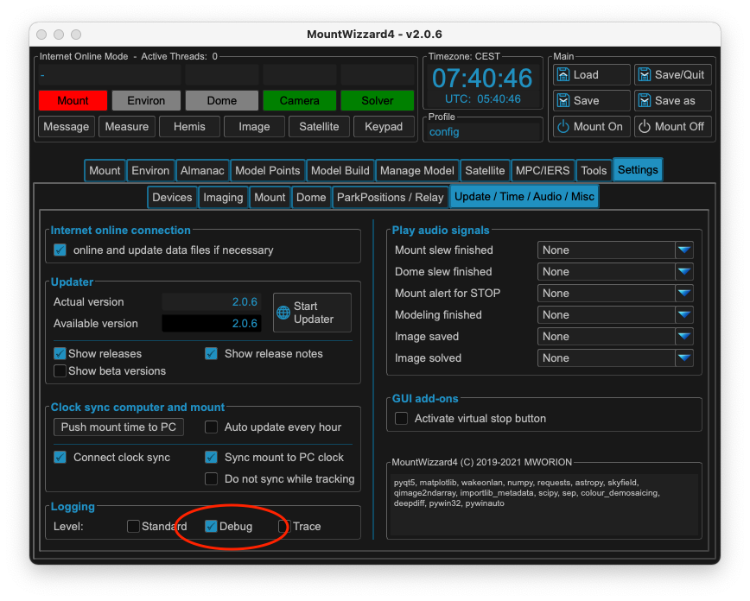Click the Actual version 2.0.6 field
The width and height of the screenshot is (750, 601).
click(212, 301)
